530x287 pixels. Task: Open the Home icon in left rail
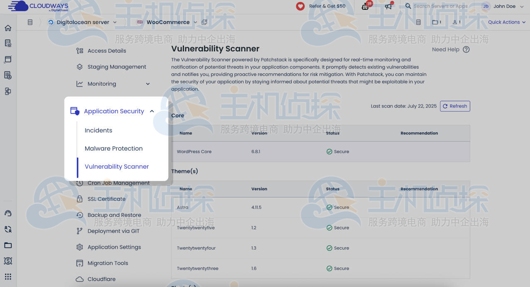[x=8, y=28]
